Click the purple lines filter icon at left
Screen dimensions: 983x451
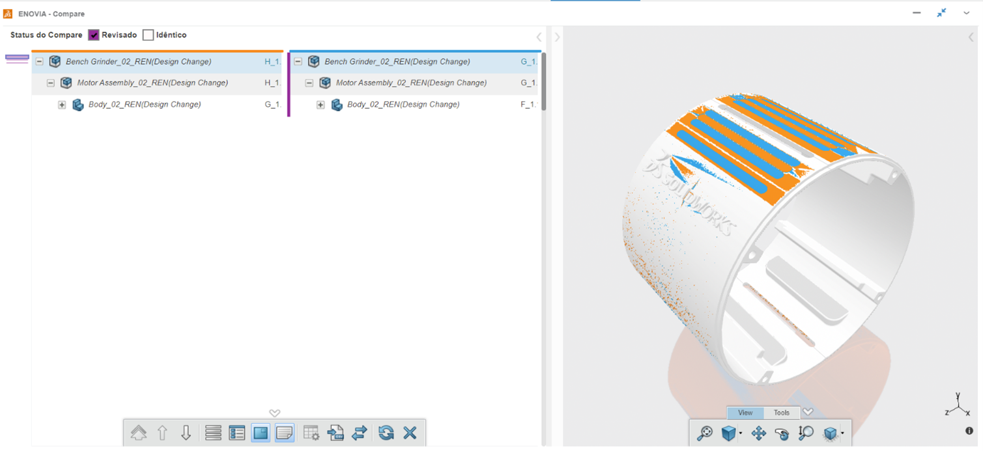point(17,59)
